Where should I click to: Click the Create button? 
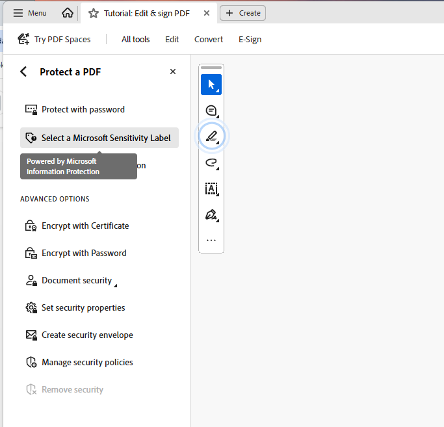[242, 13]
